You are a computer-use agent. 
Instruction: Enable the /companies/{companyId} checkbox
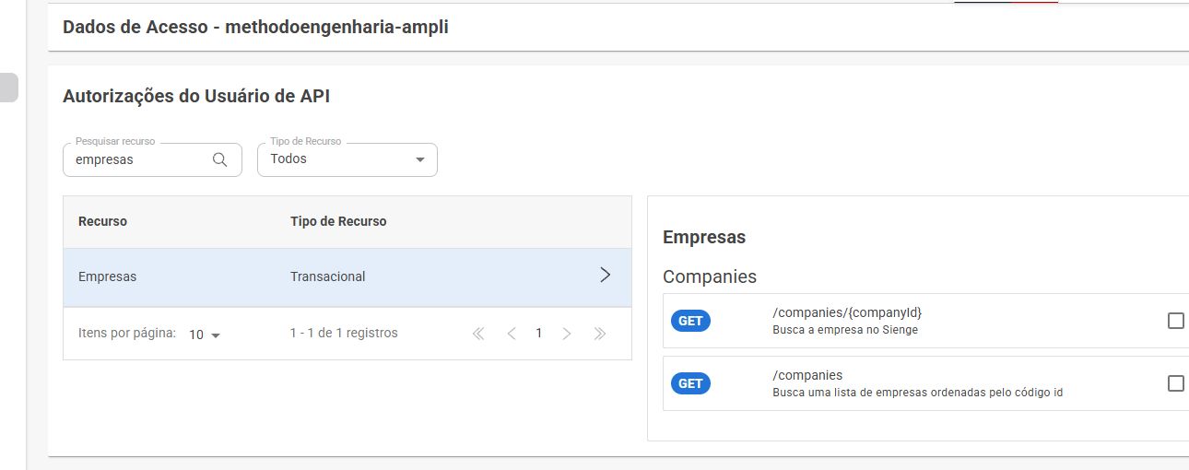[x=1175, y=321]
